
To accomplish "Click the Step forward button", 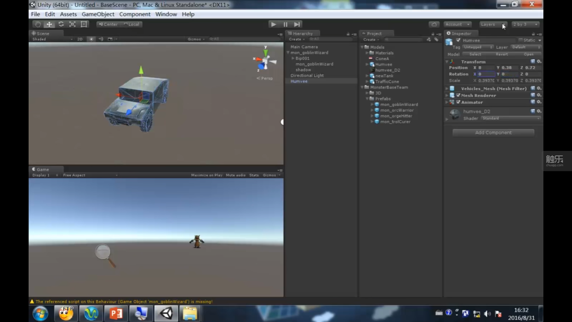I will 297,24.
